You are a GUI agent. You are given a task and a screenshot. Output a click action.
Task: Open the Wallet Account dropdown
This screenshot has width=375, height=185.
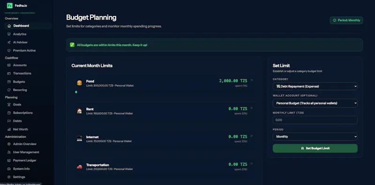[315, 103]
